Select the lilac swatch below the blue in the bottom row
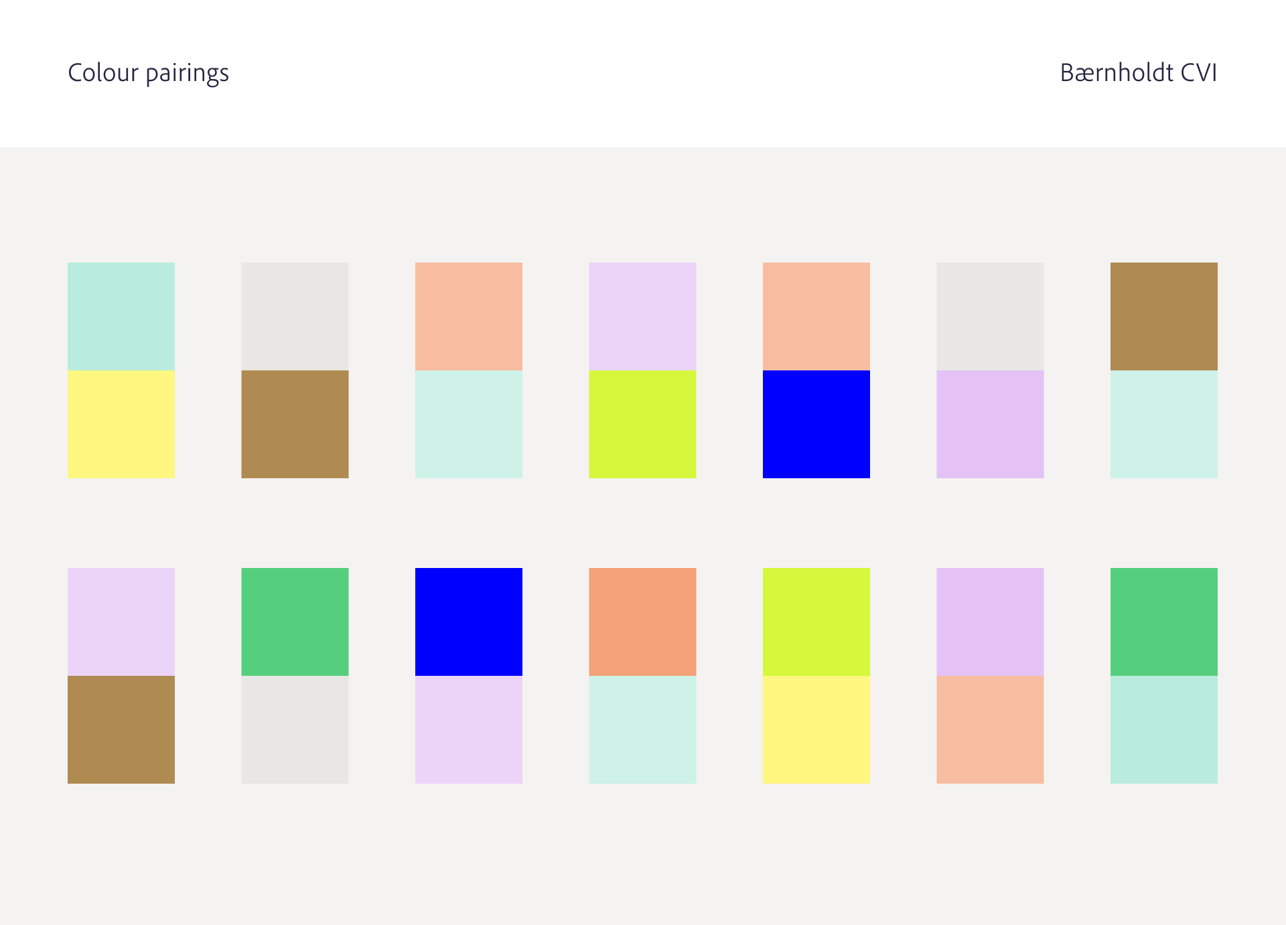 click(x=469, y=729)
